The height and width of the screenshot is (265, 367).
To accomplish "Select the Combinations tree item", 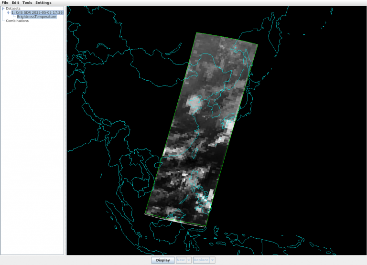I will [17, 21].
